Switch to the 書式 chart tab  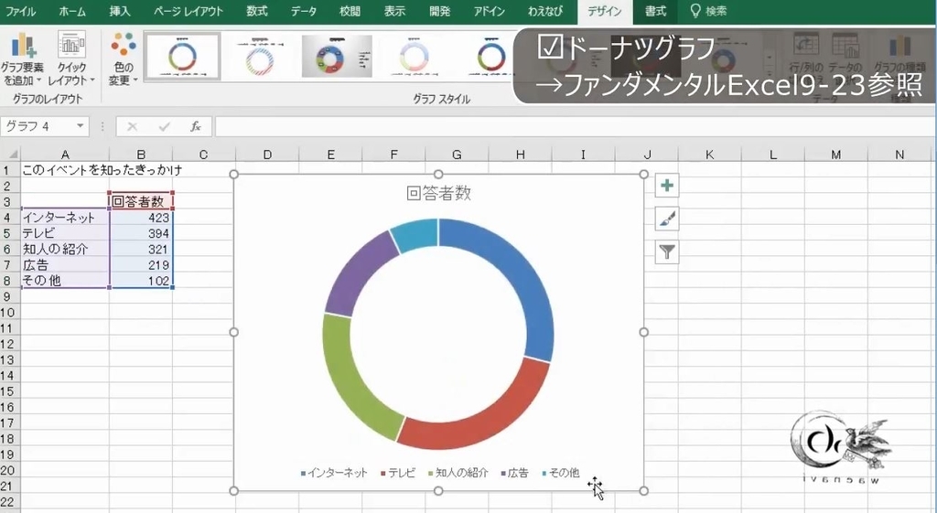tap(655, 11)
